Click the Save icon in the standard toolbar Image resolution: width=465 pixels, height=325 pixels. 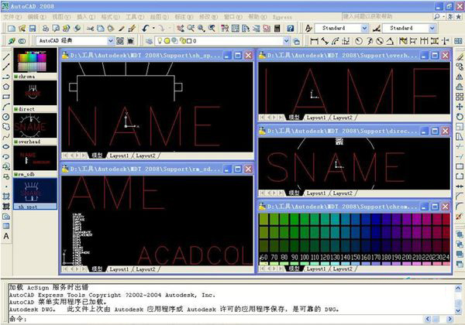coord(33,28)
